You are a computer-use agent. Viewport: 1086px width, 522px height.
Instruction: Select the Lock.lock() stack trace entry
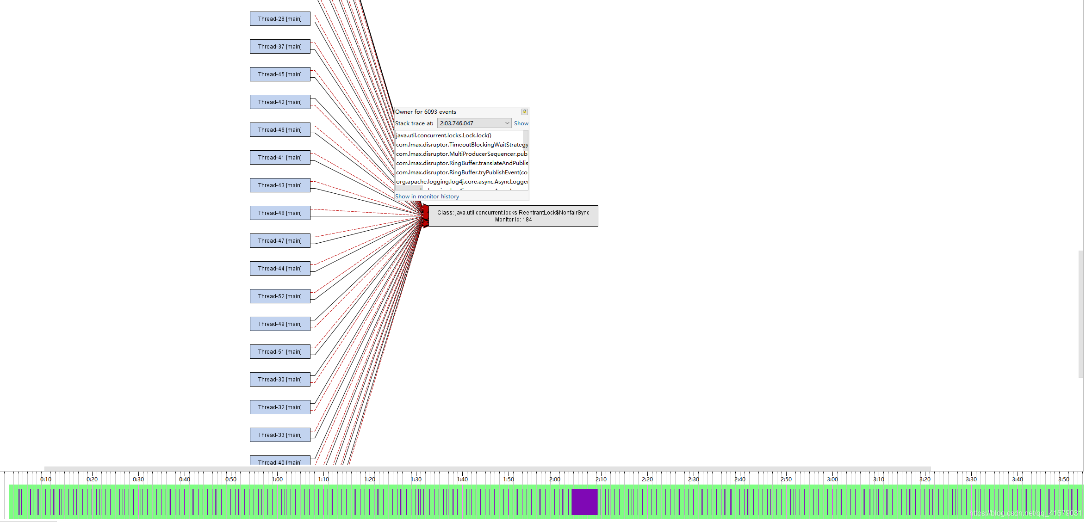click(x=443, y=135)
